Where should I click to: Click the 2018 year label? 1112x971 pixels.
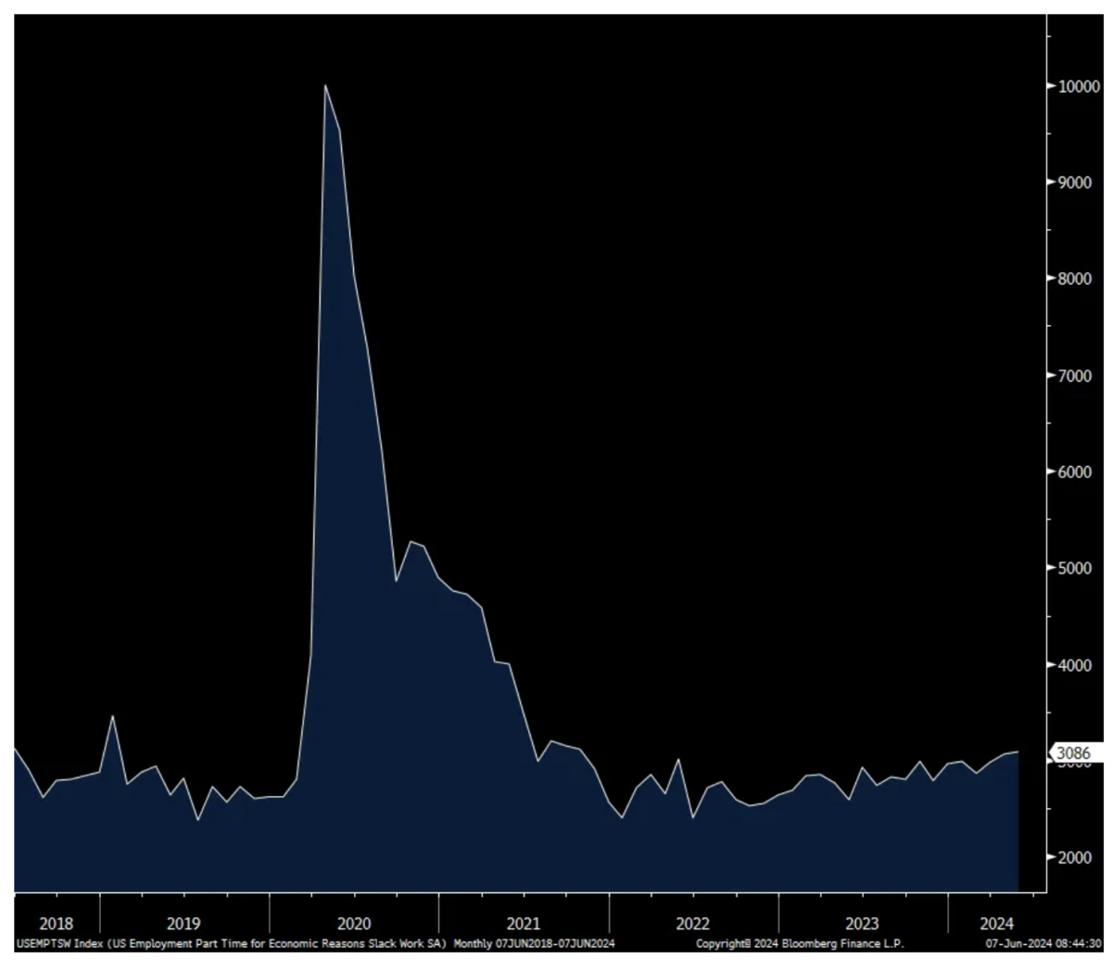[x=57, y=924]
